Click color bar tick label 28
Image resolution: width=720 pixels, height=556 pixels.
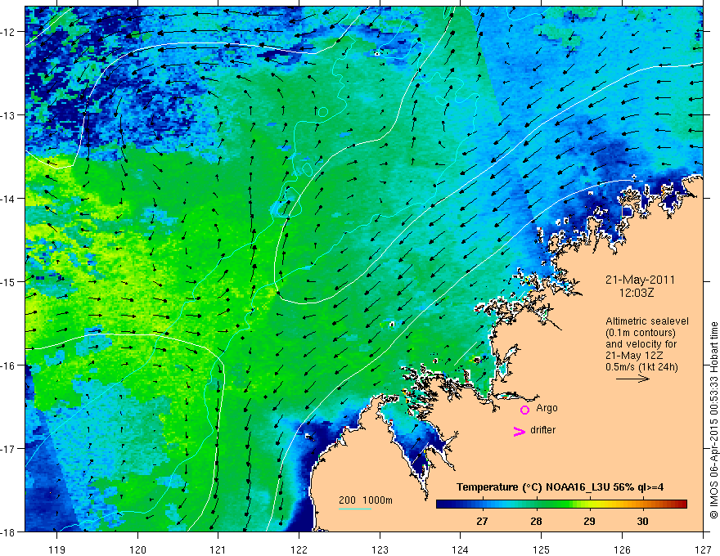(536, 521)
